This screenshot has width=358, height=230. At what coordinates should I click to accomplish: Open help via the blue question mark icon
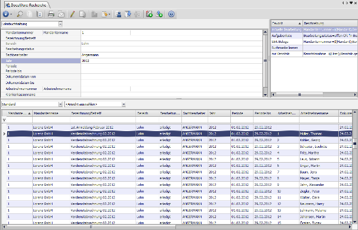[171, 14]
